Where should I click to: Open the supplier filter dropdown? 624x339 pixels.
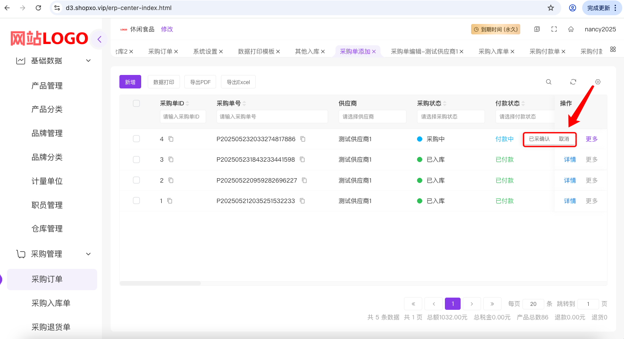pyautogui.click(x=372, y=117)
